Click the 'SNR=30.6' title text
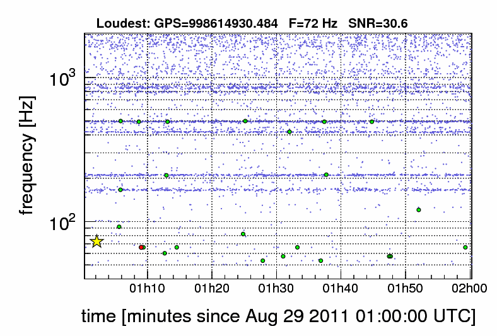The image size is (497, 336). click(378, 23)
